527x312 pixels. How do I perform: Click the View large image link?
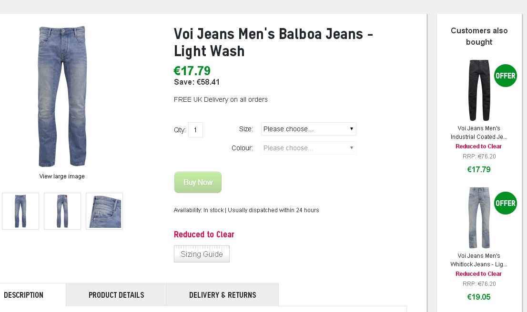tap(62, 176)
